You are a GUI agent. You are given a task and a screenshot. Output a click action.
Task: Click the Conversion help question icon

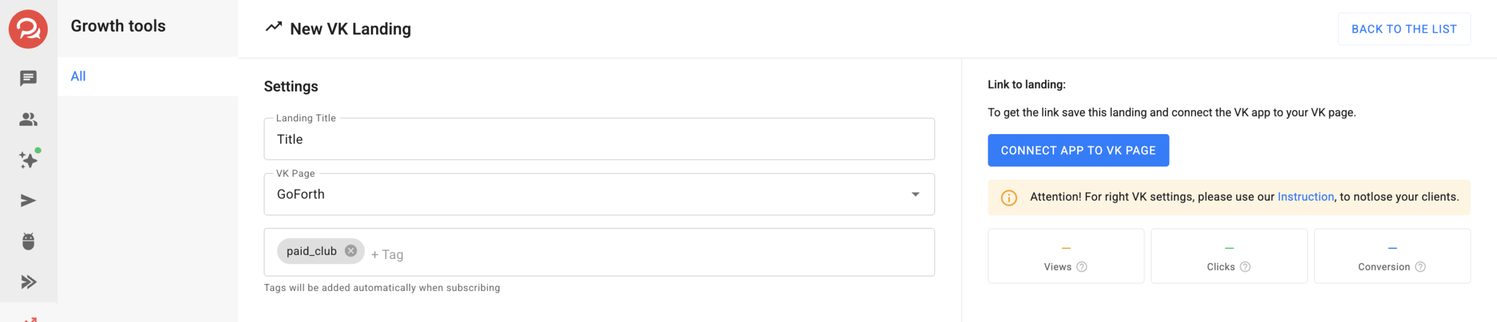[1420, 267]
